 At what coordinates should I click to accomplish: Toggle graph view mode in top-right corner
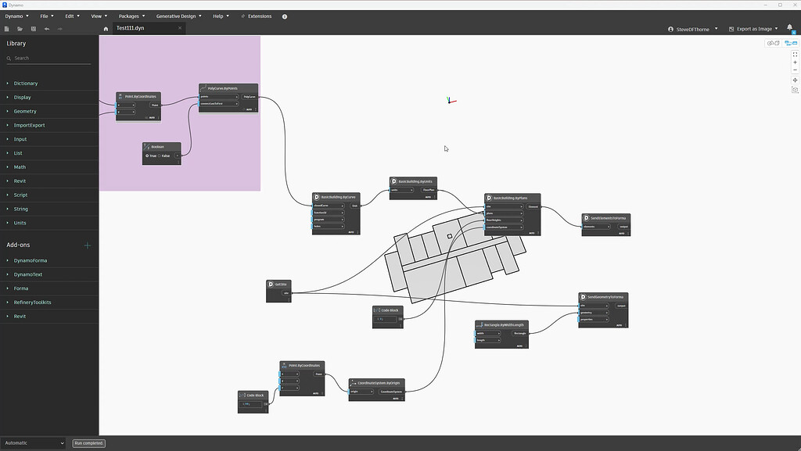click(791, 43)
